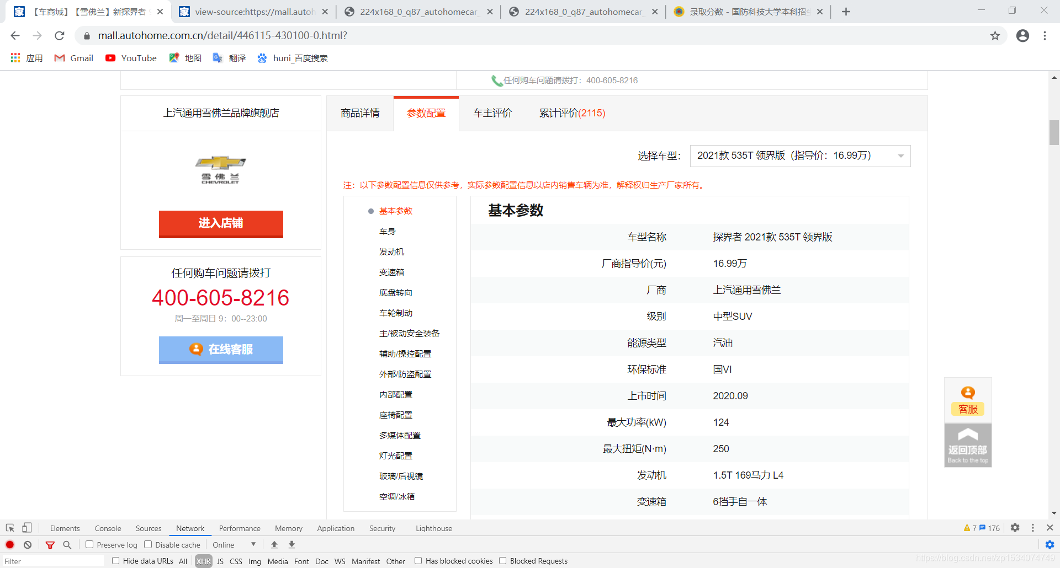This screenshot has width=1060, height=568.
Task: Toggle device toolbar icon in DevTools
Action: click(x=26, y=528)
